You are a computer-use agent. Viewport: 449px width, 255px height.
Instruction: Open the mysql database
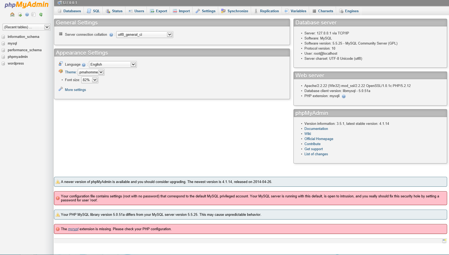pyautogui.click(x=12, y=43)
